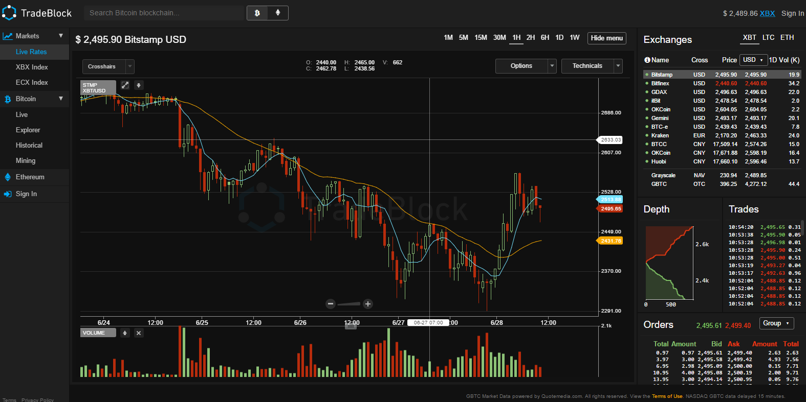Select the 6H chart interval

coord(545,38)
